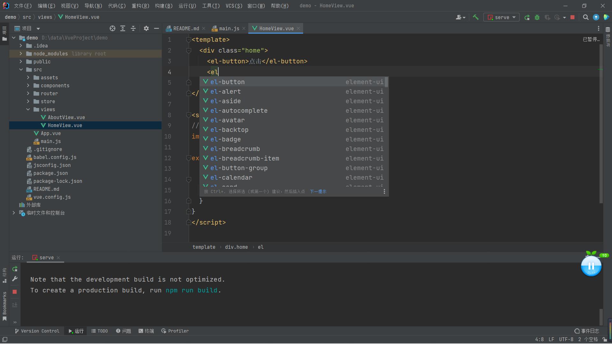Click the debug bug icon in toolbar

[537, 17]
